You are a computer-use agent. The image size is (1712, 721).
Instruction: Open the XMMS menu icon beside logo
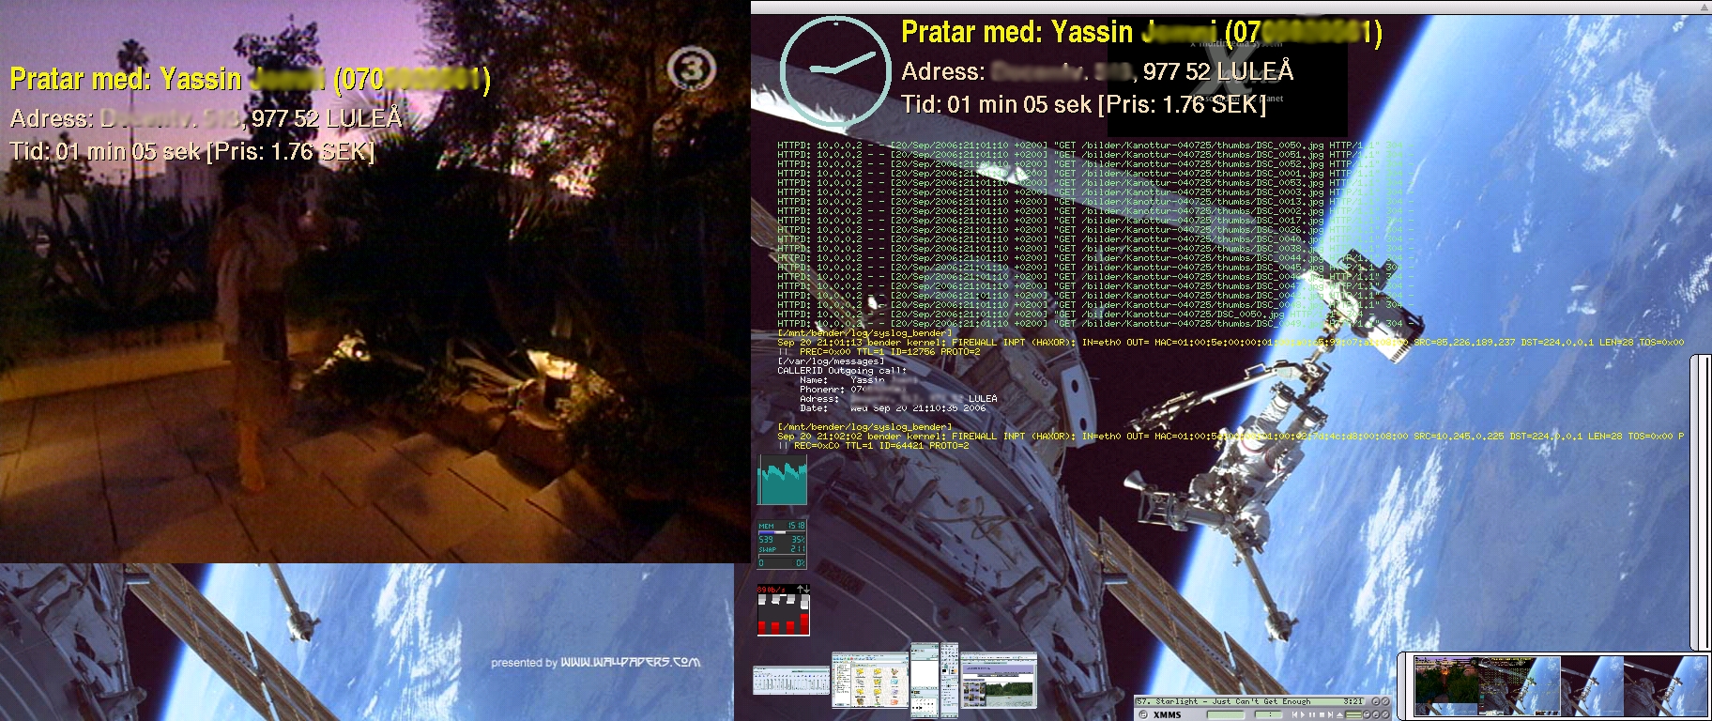1143,714
